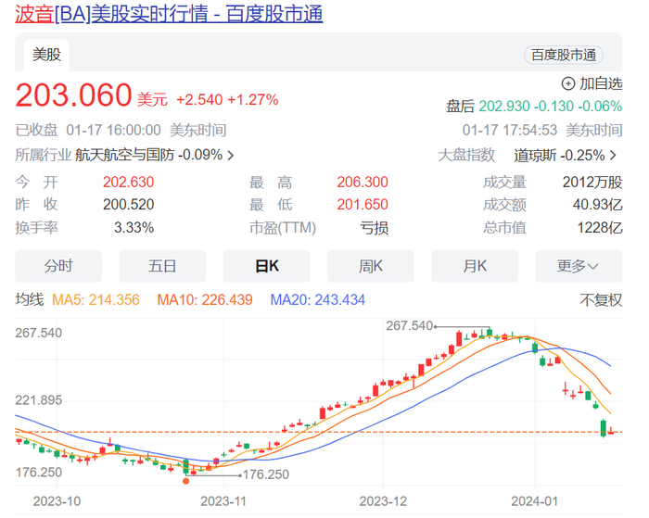Click the 市盈(TTM) value 亏损

375,228
